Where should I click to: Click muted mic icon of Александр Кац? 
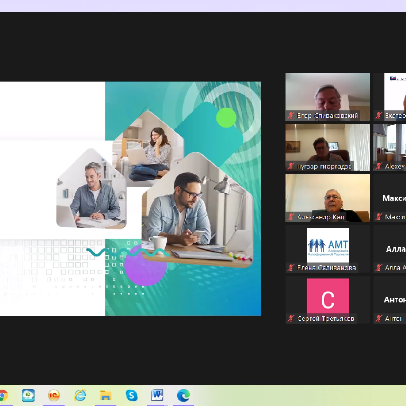(291, 217)
